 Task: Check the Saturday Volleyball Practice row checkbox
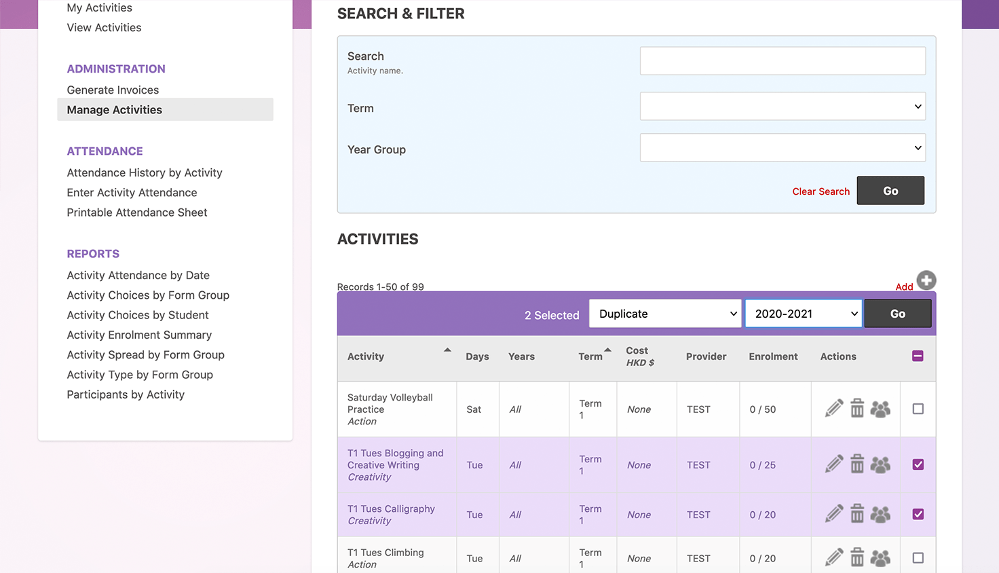tap(918, 408)
